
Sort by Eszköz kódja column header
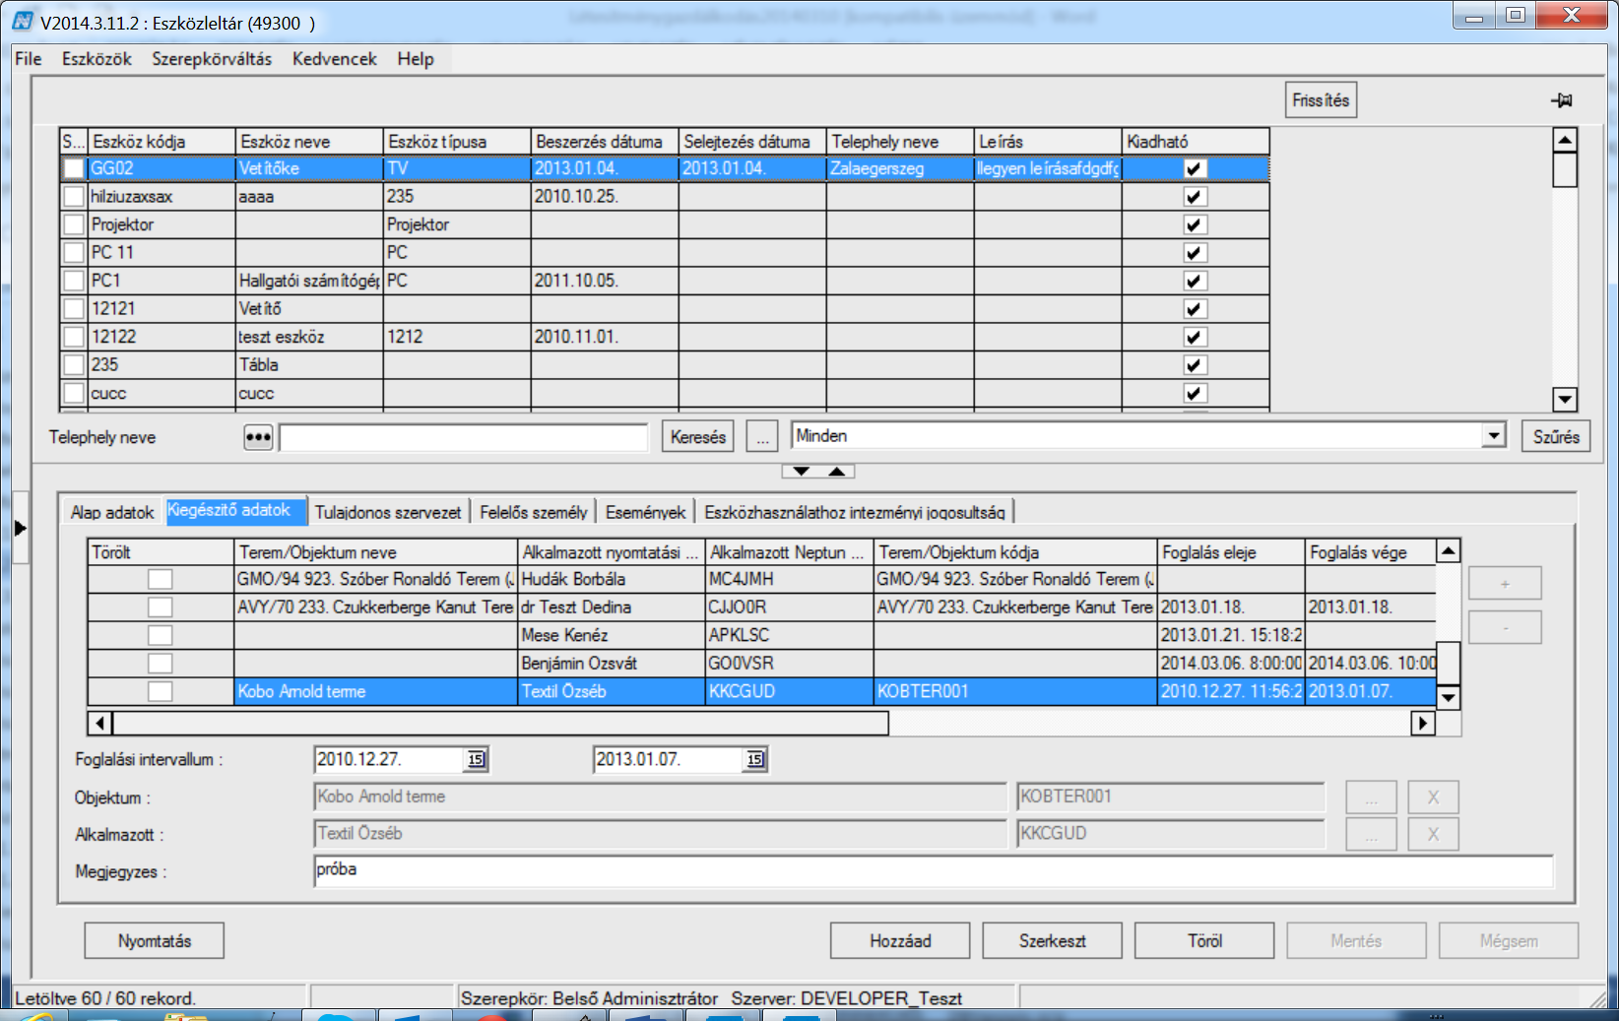click(x=162, y=142)
